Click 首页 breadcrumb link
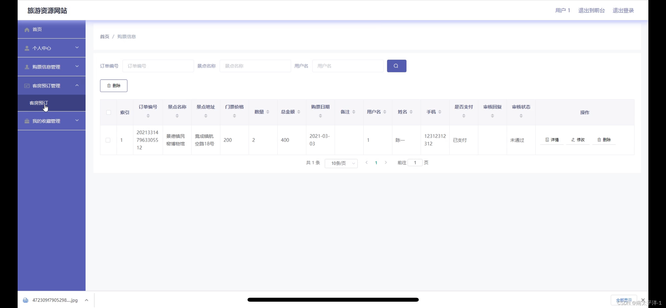 105,37
